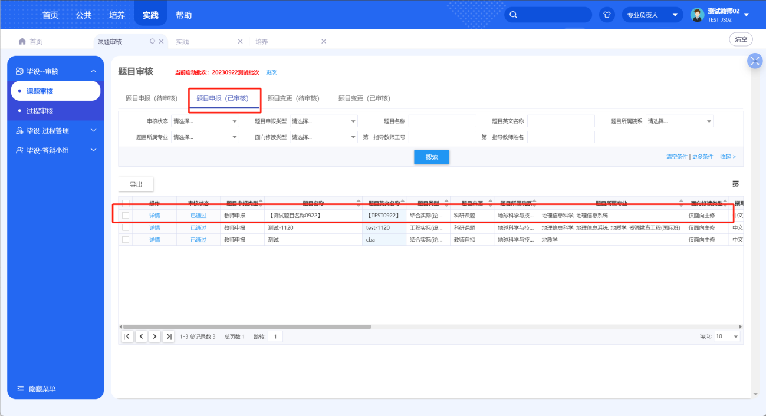Open the 培养 top navigation menu
Image resolution: width=766 pixels, height=416 pixels.
pyautogui.click(x=117, y=15)
